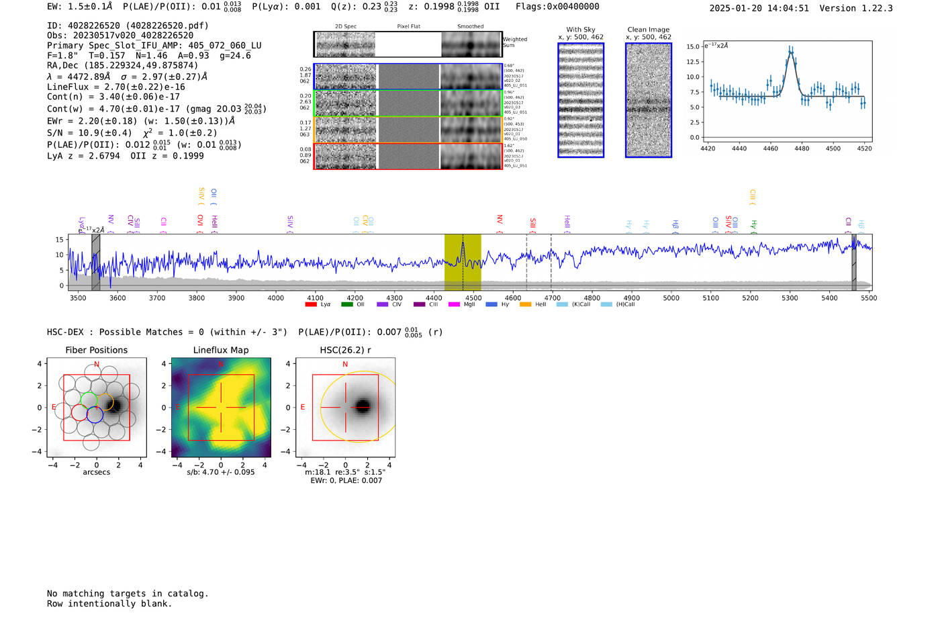Image resolution: width=940 pixels, height=640 pixels.
Task: Open the red-bordered fiber 2D spectrum row
Action: click(408, 156)
